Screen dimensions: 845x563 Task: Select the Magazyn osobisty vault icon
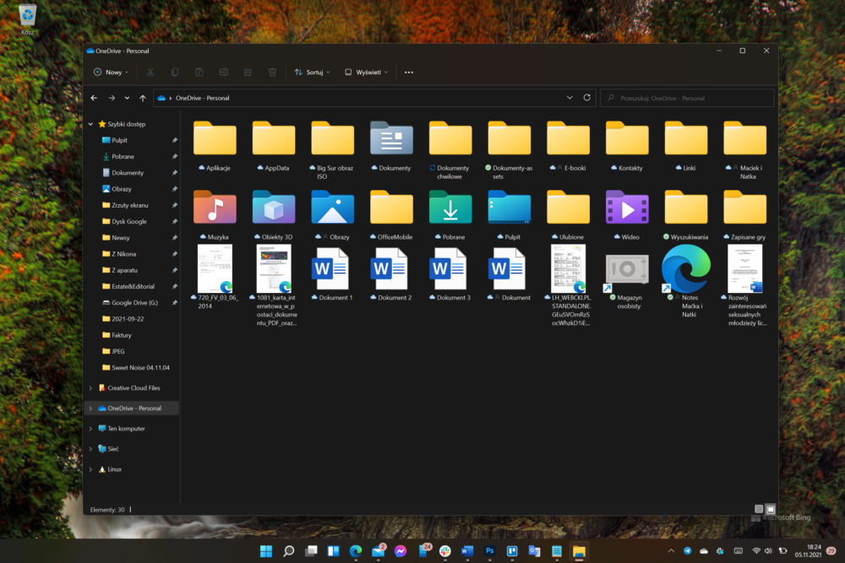coord(627,268)
